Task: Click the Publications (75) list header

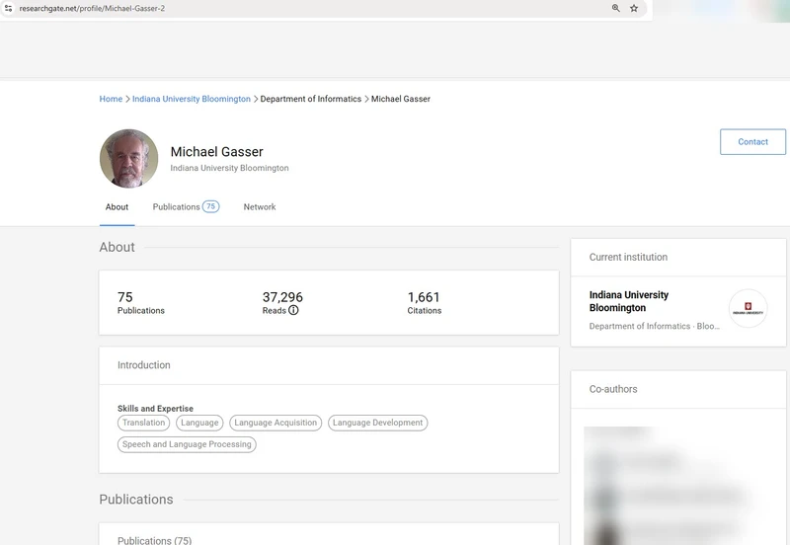Action: click(x=154, y=540)
